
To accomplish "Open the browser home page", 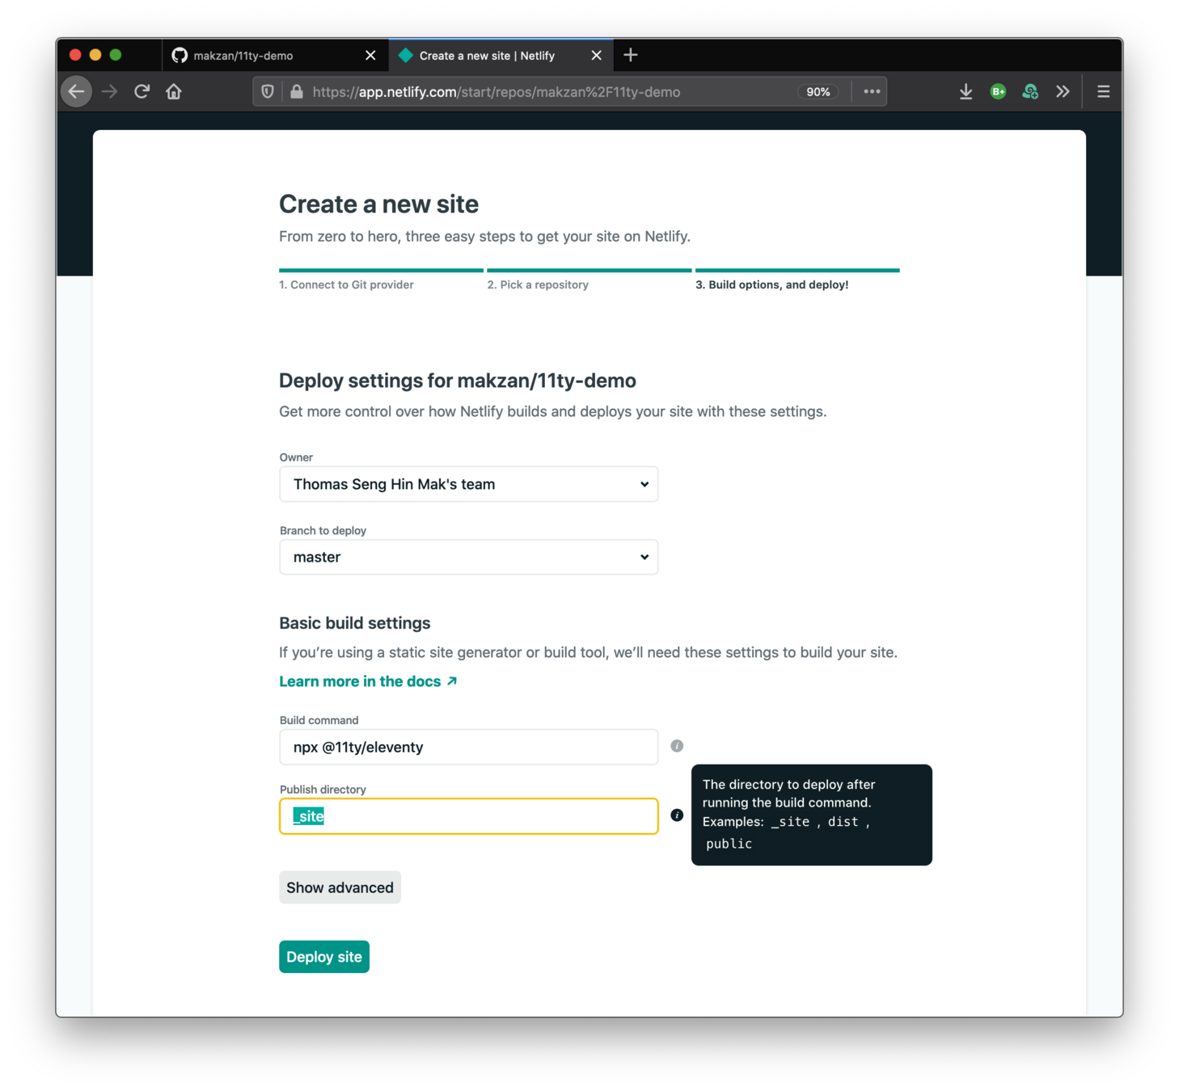I will pyautogui.click(x=174, y=91).
